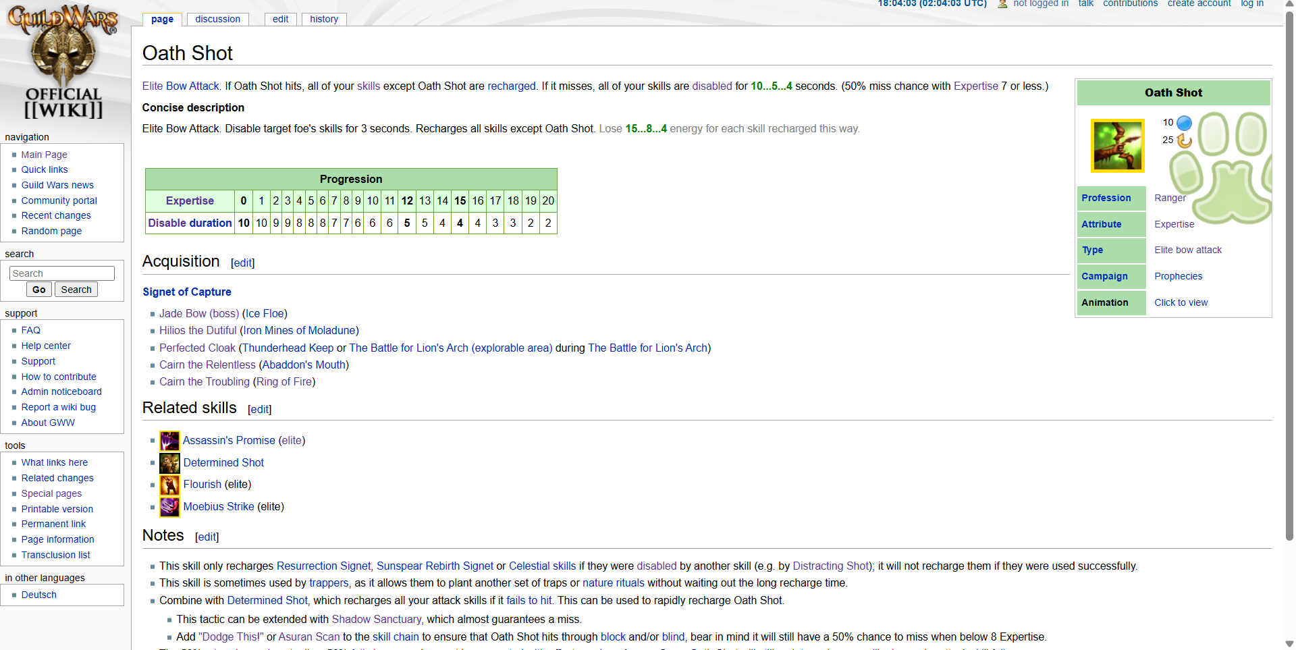Viewport: 1296px width, 650px height.
Task: Open the history tab
Action: coord(324,19)
